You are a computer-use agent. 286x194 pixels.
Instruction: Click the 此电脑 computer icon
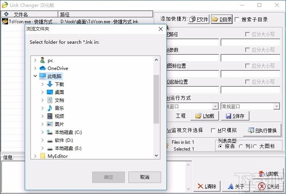(43, 76)
